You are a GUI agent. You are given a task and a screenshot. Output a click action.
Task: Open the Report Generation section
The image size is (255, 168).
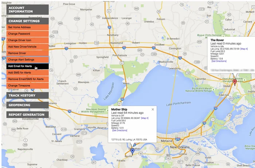click(27, 115)
